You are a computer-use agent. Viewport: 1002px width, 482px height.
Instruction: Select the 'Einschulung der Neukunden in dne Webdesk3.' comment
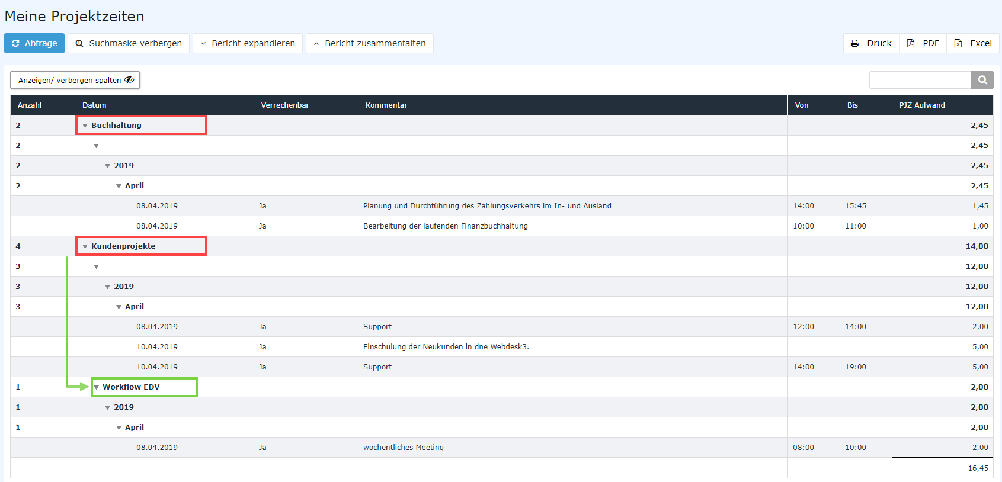pyautogui.click(x=446, y=347)
